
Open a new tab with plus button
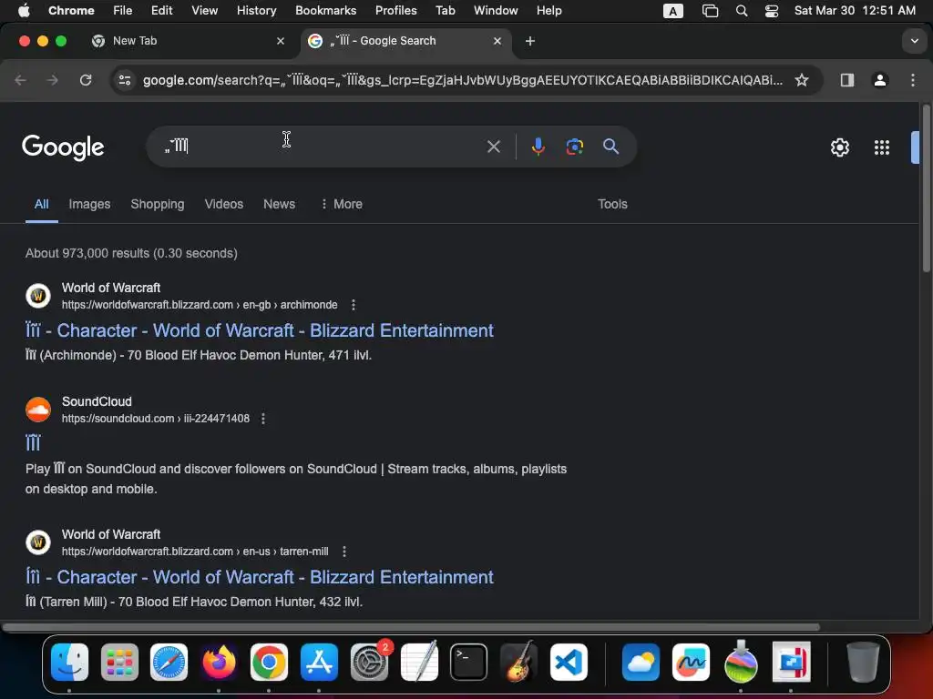[x=529, y=41]
